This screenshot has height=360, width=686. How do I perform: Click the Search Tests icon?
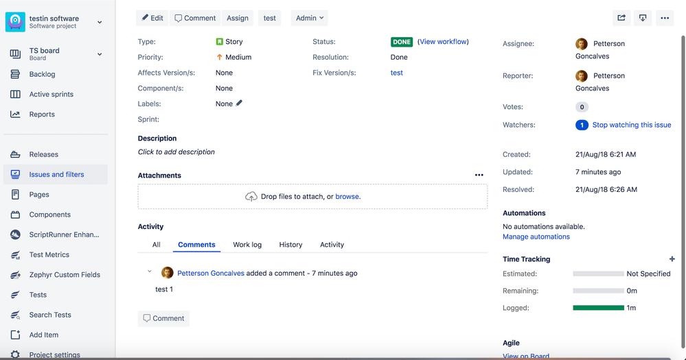tap(15, 315)
